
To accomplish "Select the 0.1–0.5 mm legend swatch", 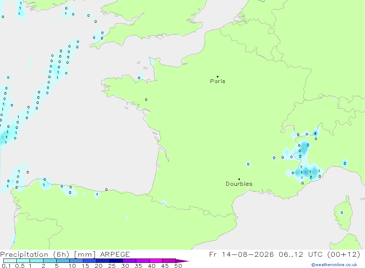I will coord(10,261).
